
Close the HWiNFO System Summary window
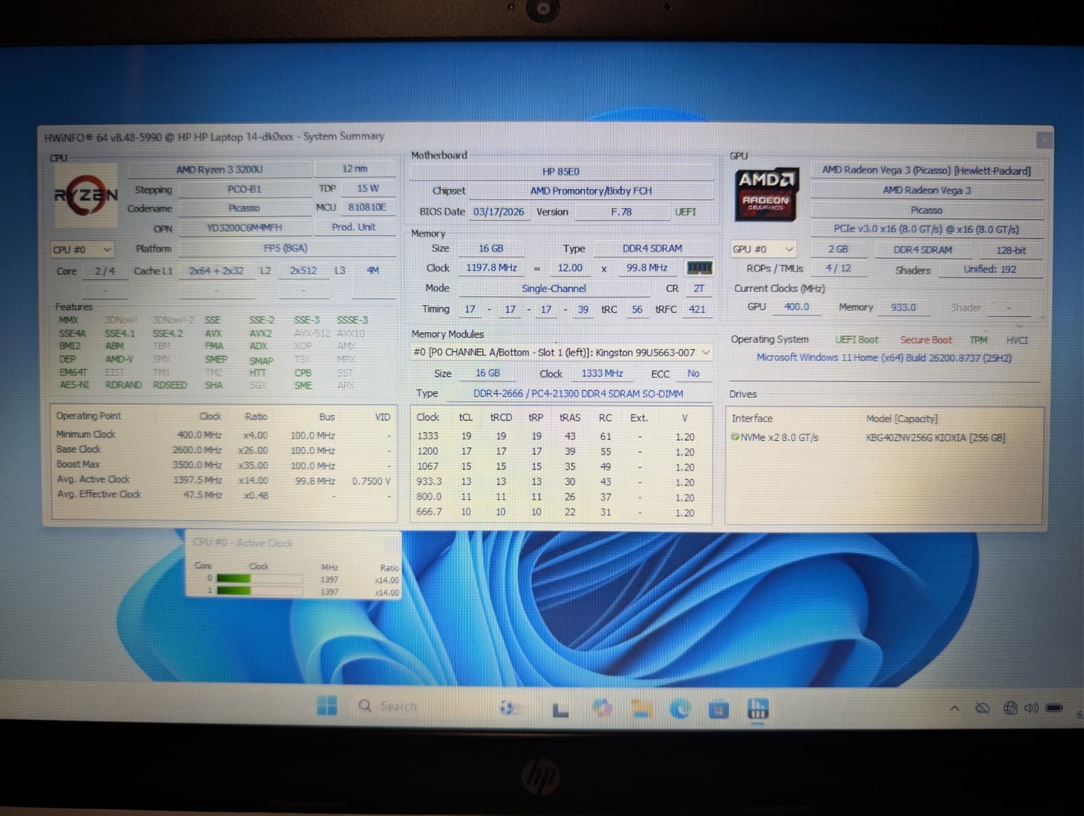click(1044, 139)
